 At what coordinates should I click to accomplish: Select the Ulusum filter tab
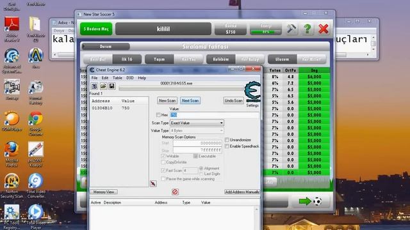283,59
